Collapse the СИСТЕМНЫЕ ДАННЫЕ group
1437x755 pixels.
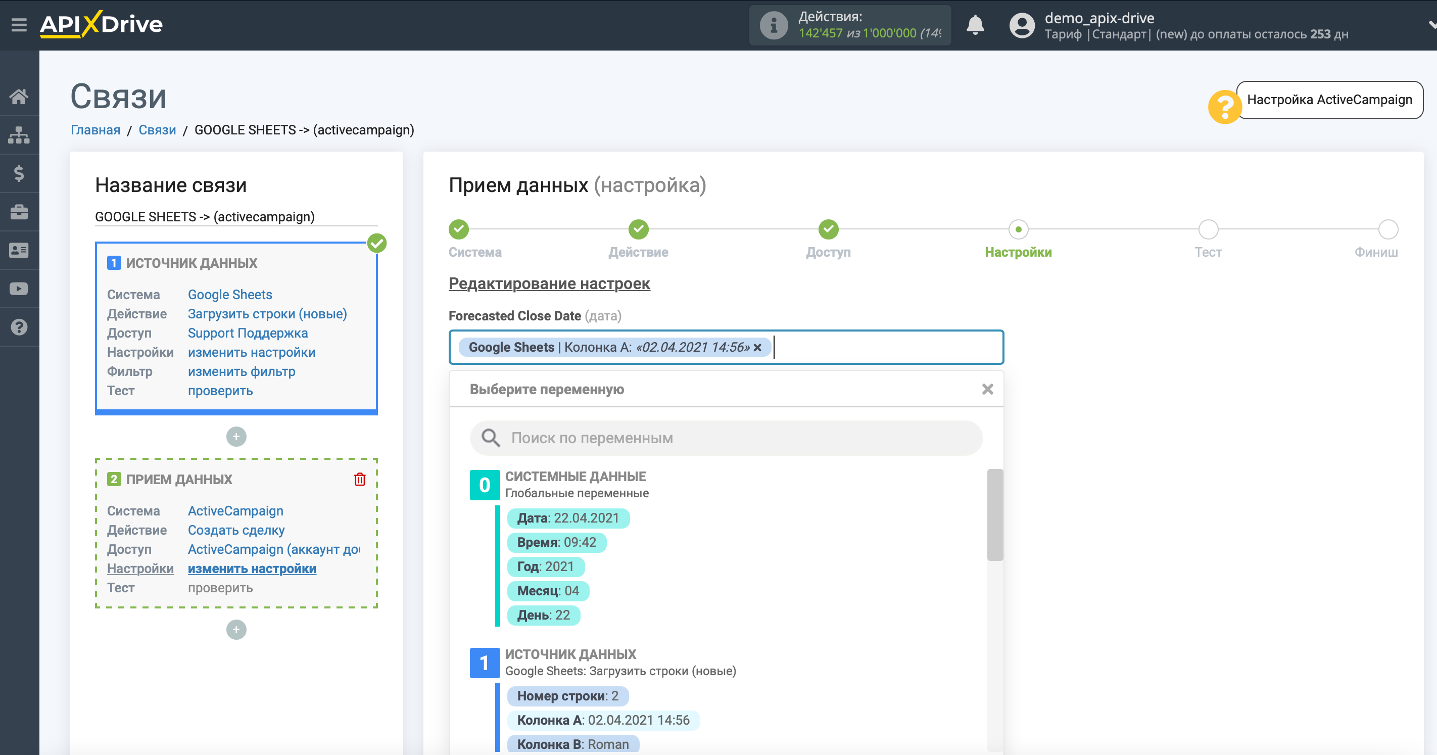[484, 485]
